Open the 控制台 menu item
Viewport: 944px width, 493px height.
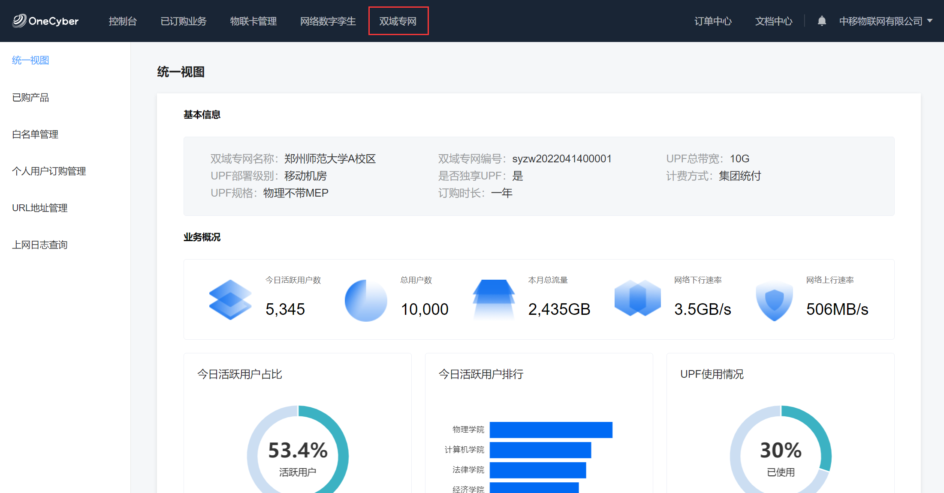click(x=123, y=21)
